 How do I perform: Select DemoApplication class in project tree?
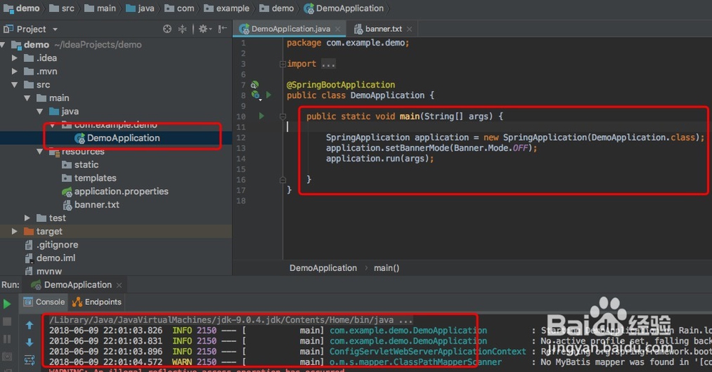[117, 138]
